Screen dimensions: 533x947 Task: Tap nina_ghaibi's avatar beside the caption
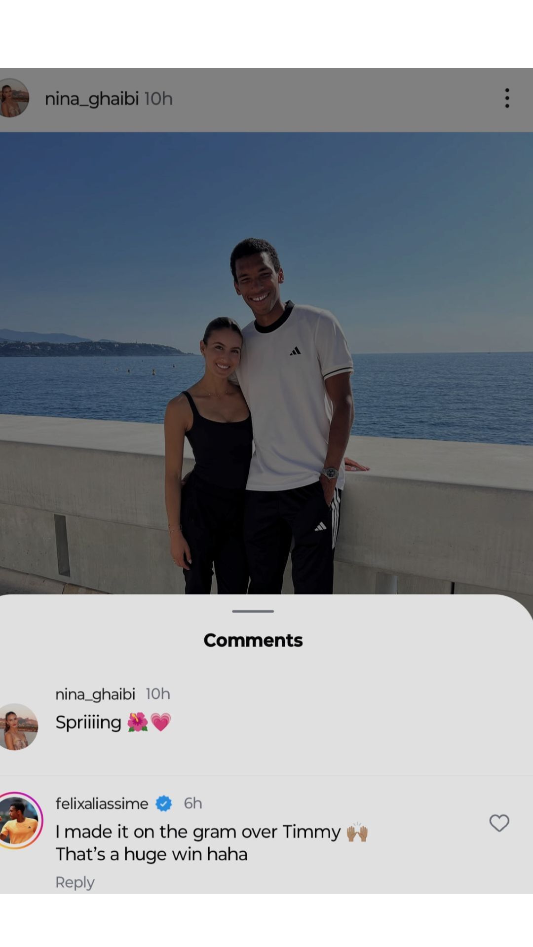click(18, 727)
